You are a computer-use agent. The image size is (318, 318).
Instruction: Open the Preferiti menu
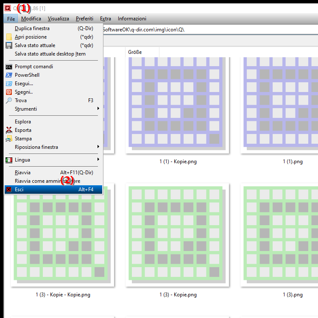point(84,19)
